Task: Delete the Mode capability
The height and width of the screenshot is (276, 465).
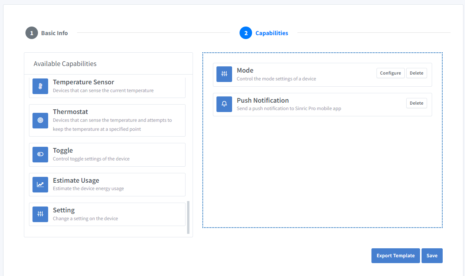Action: pos(416,73)
